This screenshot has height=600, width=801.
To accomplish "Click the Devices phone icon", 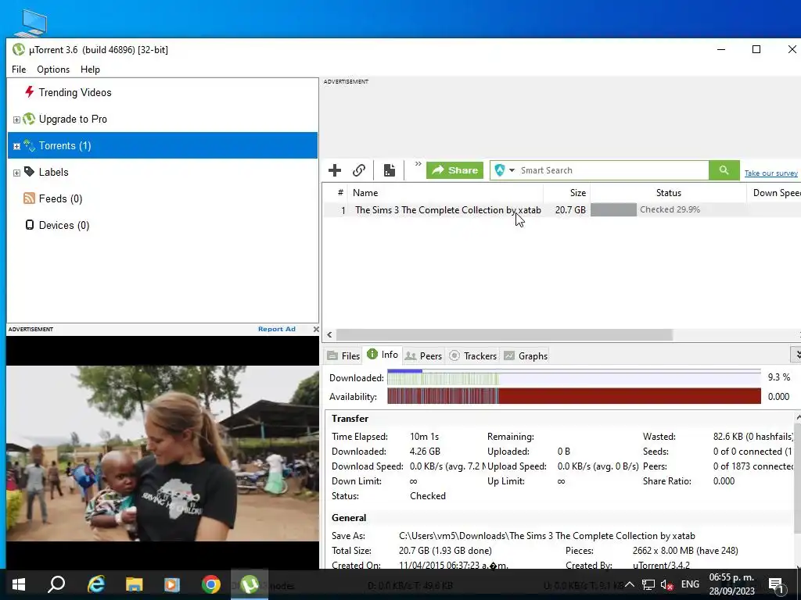I will click(30, 224).
